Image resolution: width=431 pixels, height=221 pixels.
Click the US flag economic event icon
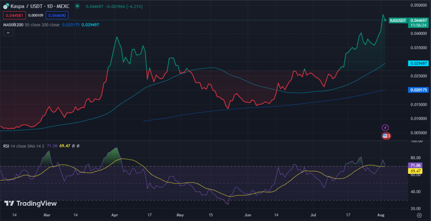coord(386,136)
